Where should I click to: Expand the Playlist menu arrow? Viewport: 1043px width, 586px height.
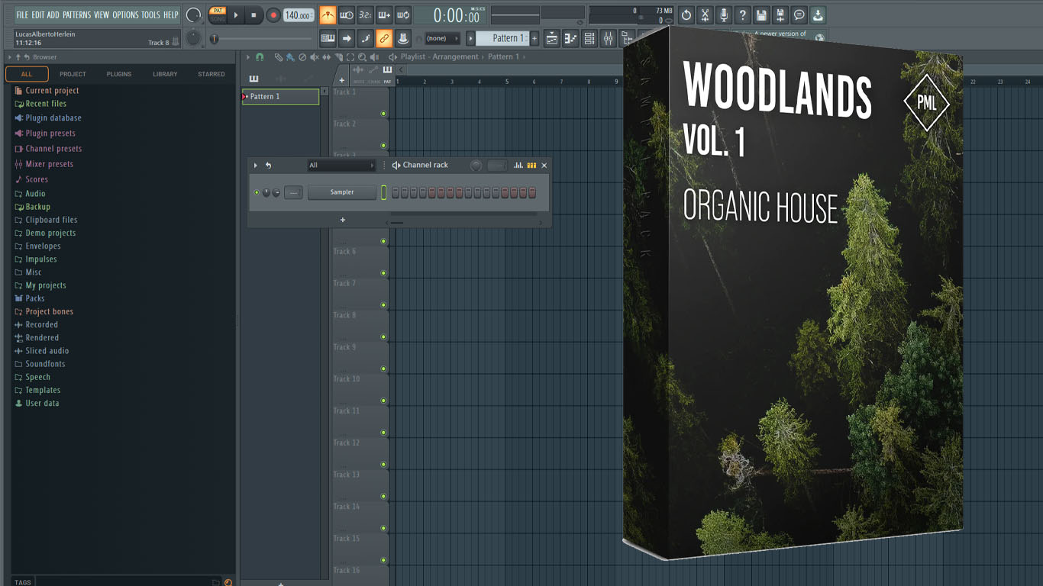[247, 57]
